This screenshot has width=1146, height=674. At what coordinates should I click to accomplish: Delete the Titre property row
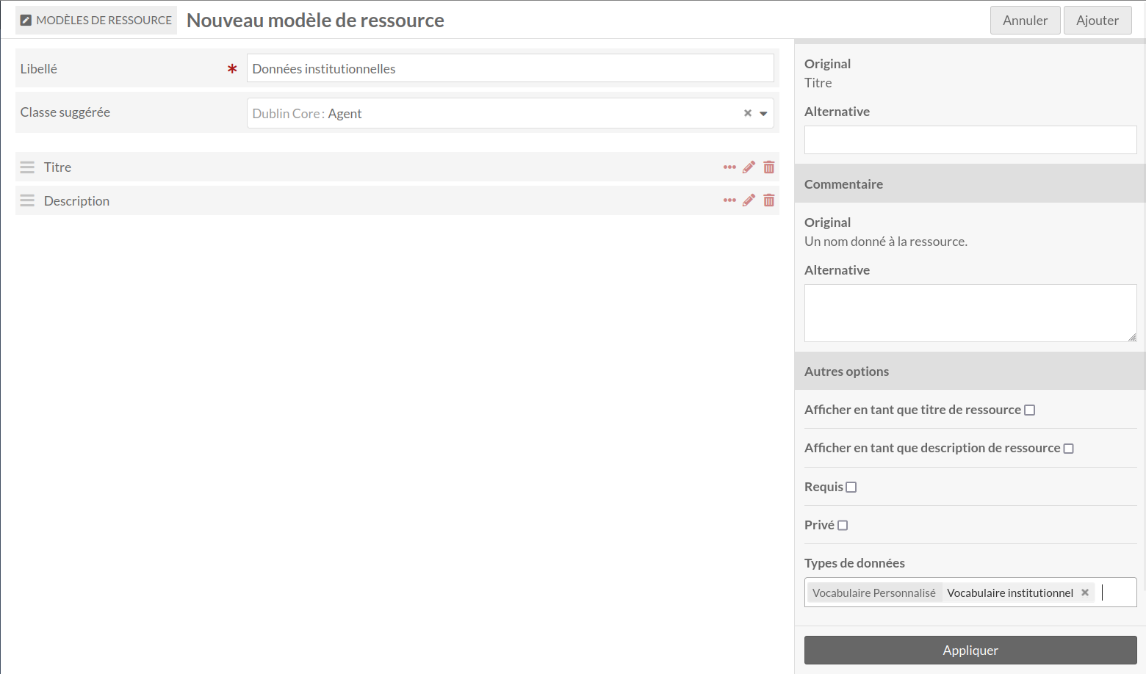[x=769, y=167]
